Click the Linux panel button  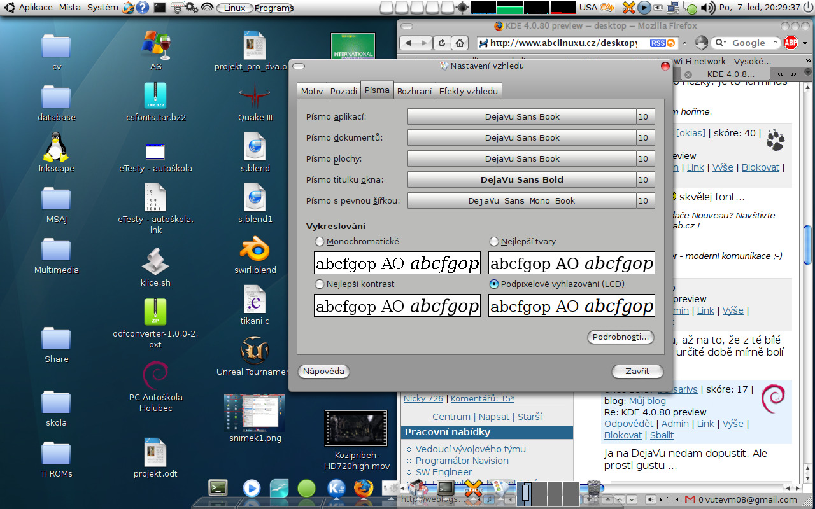pyautogui.click(x=235, y=8)
